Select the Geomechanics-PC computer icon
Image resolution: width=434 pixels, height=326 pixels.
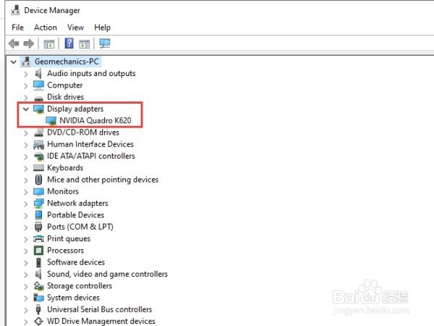26,62
